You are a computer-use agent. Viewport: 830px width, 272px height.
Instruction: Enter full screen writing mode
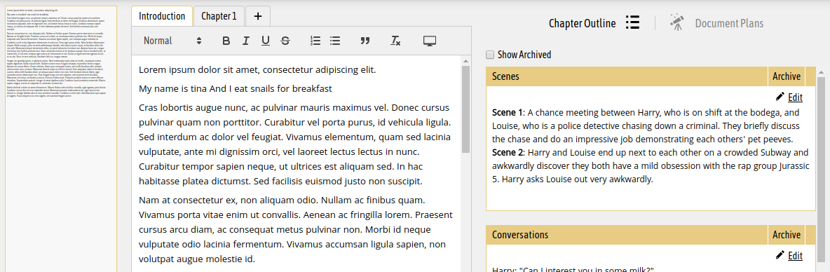pos(430,41)
